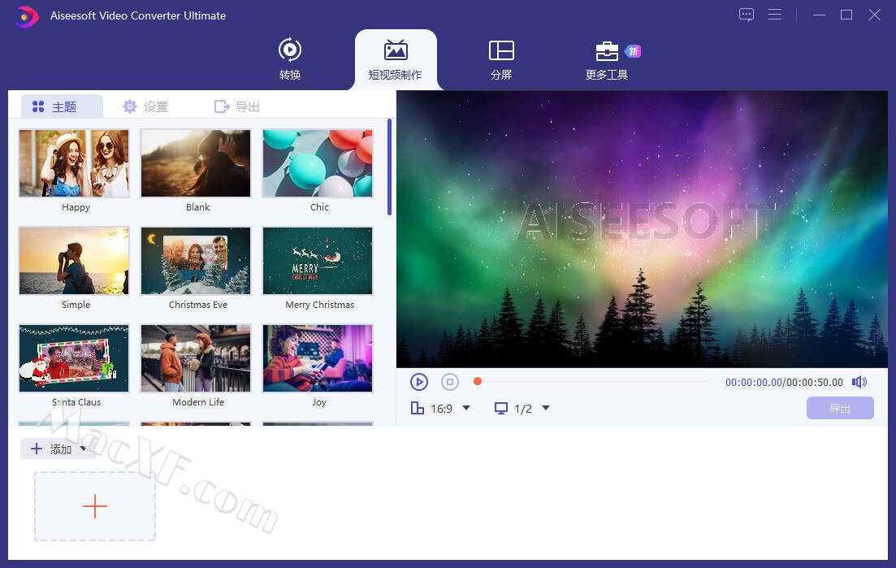Click the gear icon of 设置 tab
This screenshot has height=568, width=896.
click(130, 106)
